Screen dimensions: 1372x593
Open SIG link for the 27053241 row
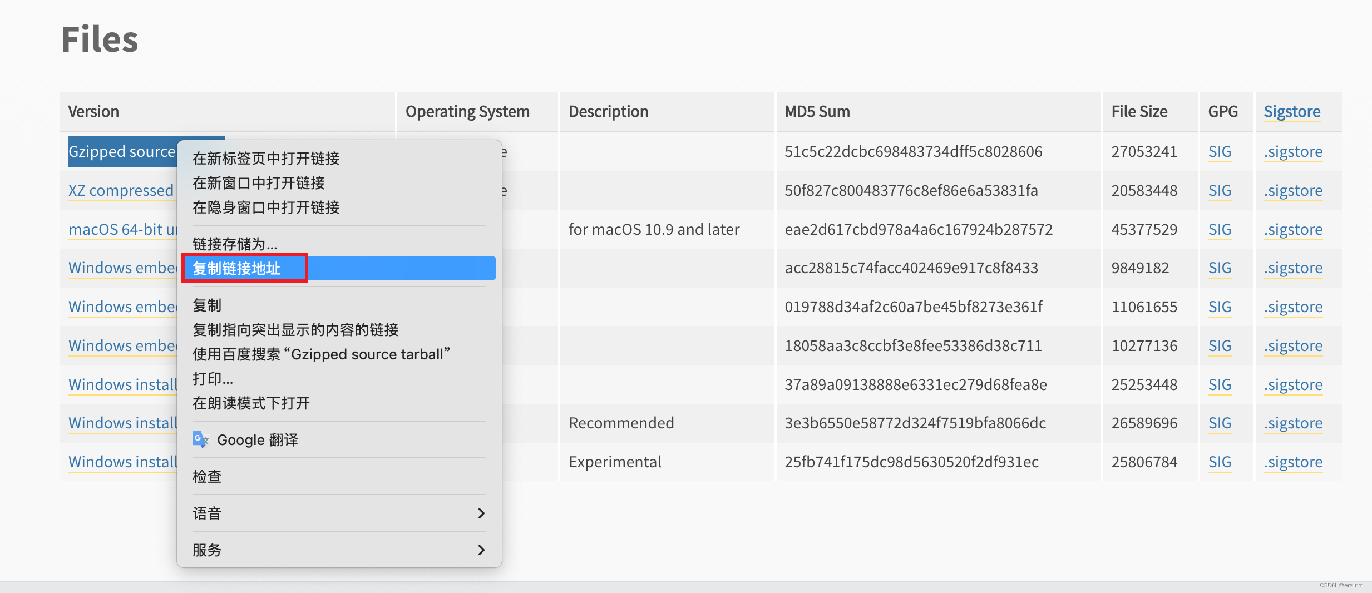[1220, 151]
